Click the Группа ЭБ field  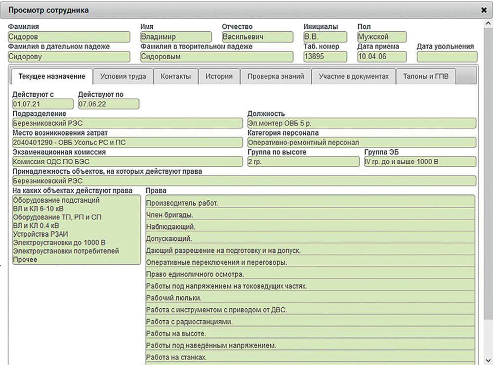(420, 162)
